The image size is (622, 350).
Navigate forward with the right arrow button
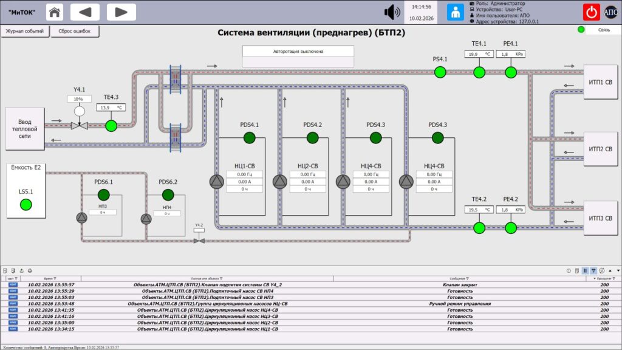pyautogui.click(x=121, y=12)
